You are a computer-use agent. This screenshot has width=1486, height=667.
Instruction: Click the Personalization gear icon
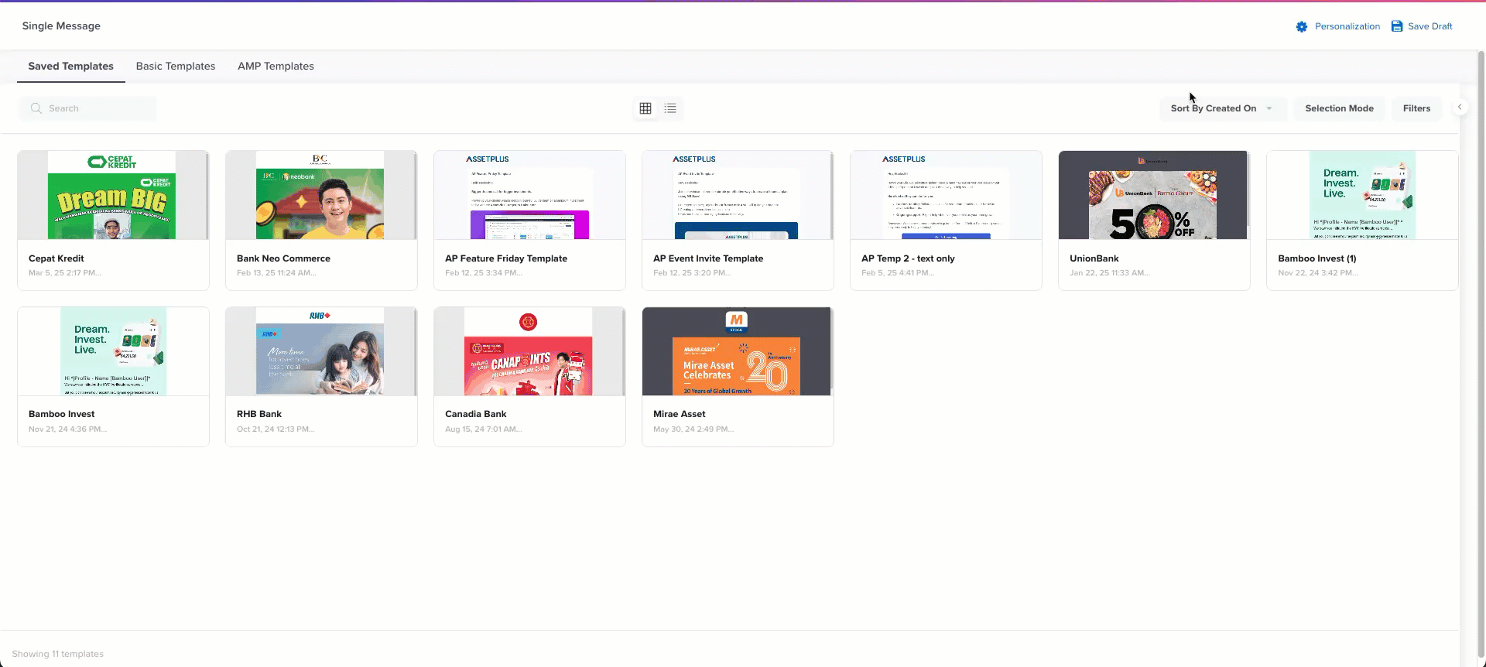tap(1302, 26)
